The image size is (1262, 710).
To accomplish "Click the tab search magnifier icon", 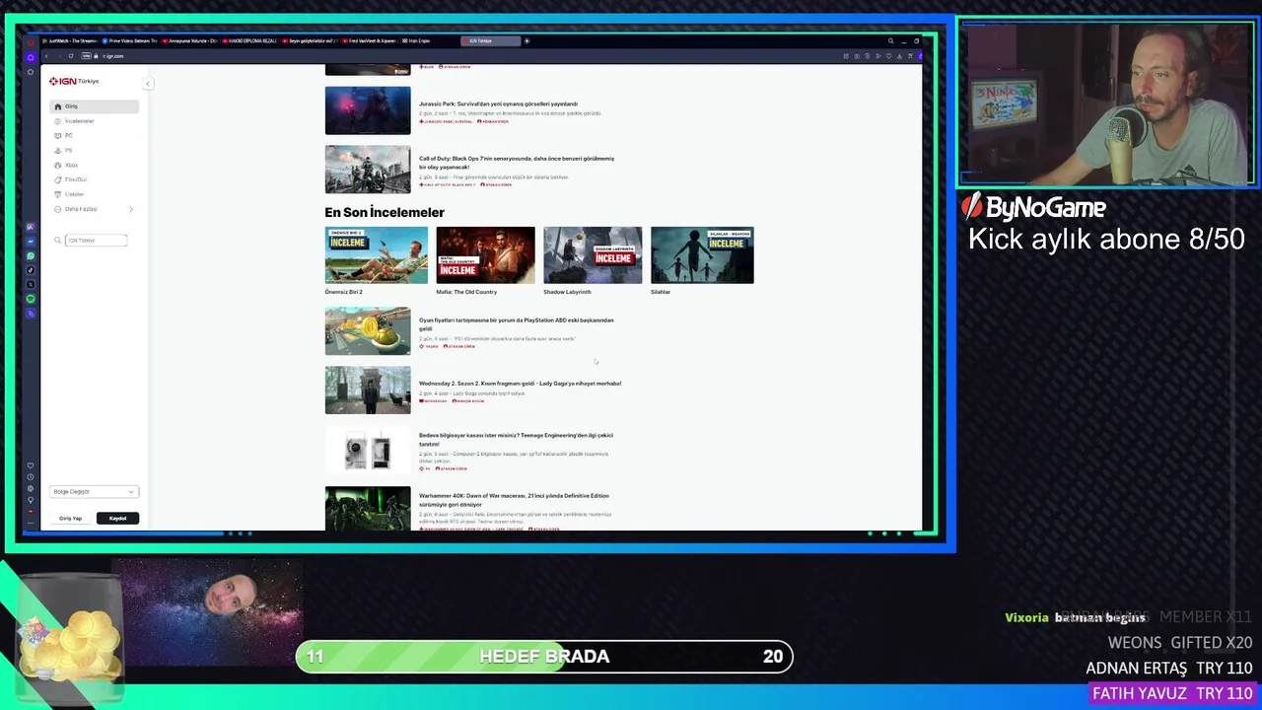I will [x=891, y=40].
